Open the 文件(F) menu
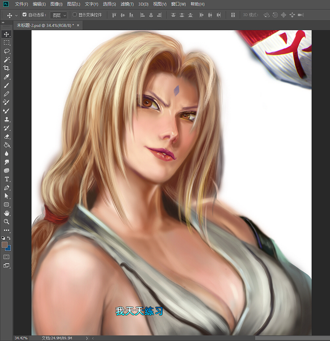330x341 pixels. pos(22,4)
